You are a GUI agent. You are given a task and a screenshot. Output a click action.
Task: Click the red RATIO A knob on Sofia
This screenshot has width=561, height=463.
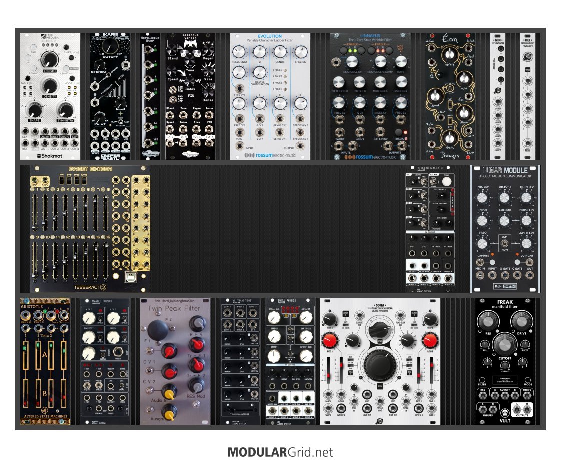point(329,340)
